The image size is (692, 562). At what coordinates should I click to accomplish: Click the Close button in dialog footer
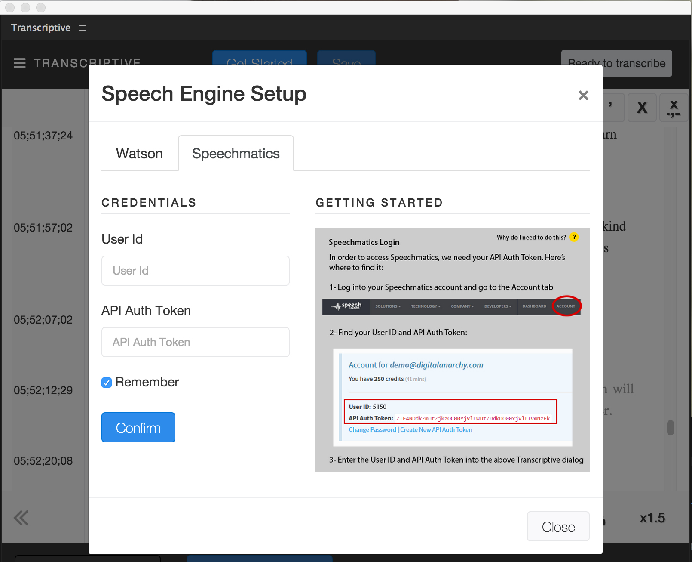click(558, 526)
